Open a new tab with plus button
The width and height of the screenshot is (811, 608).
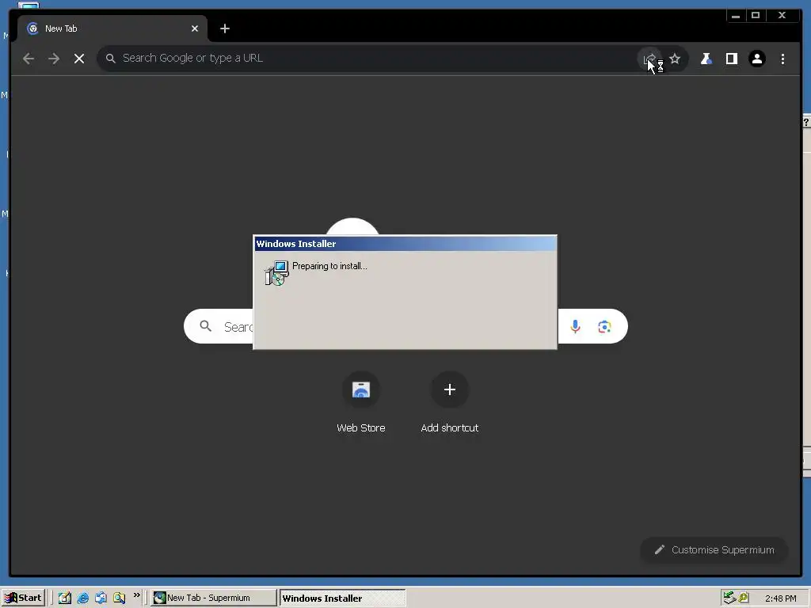224,28
